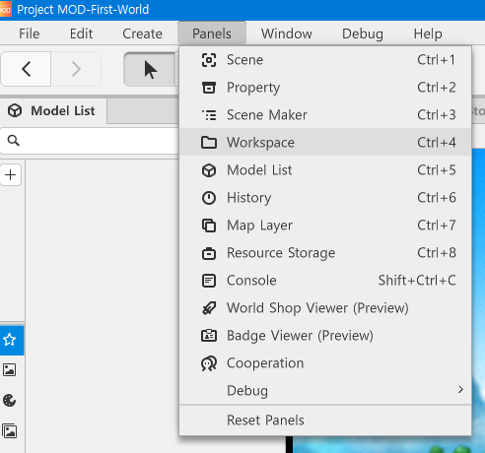Select the palette category icon in sidebar
485x453 pixels.
[x=10, y=401]
